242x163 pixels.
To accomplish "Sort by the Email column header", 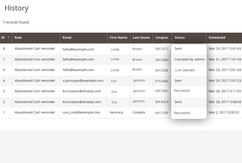I will point(67,38).
